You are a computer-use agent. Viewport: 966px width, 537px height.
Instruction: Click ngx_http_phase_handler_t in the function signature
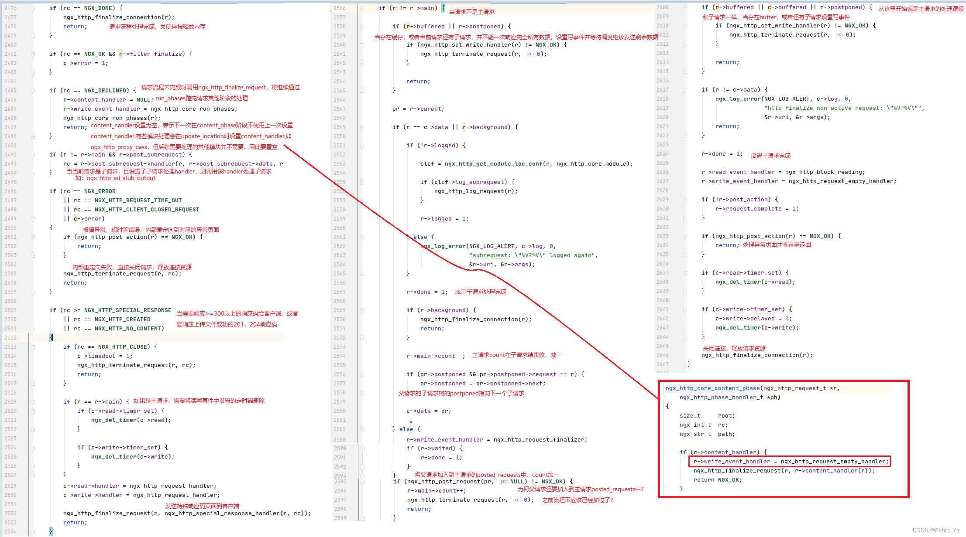(721, 398)
